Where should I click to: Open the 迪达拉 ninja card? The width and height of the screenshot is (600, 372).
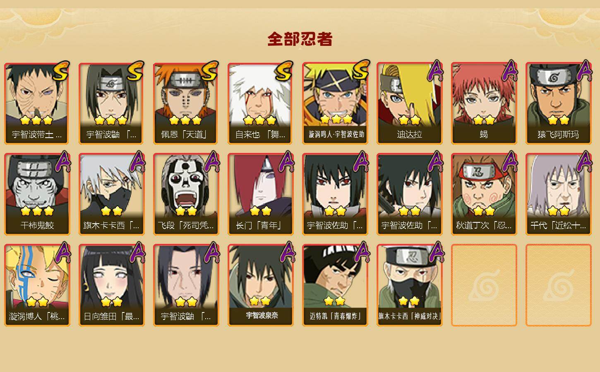point(409,103)
